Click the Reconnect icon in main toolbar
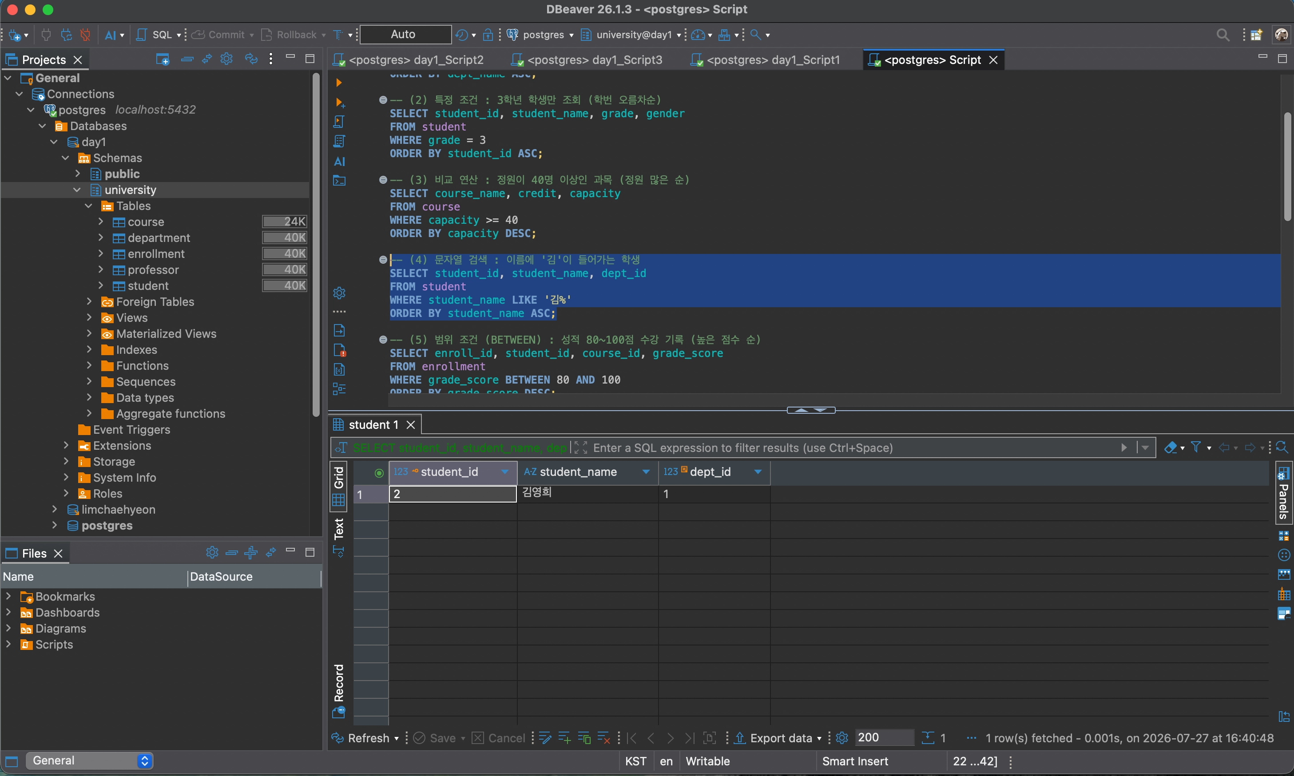 66,35
